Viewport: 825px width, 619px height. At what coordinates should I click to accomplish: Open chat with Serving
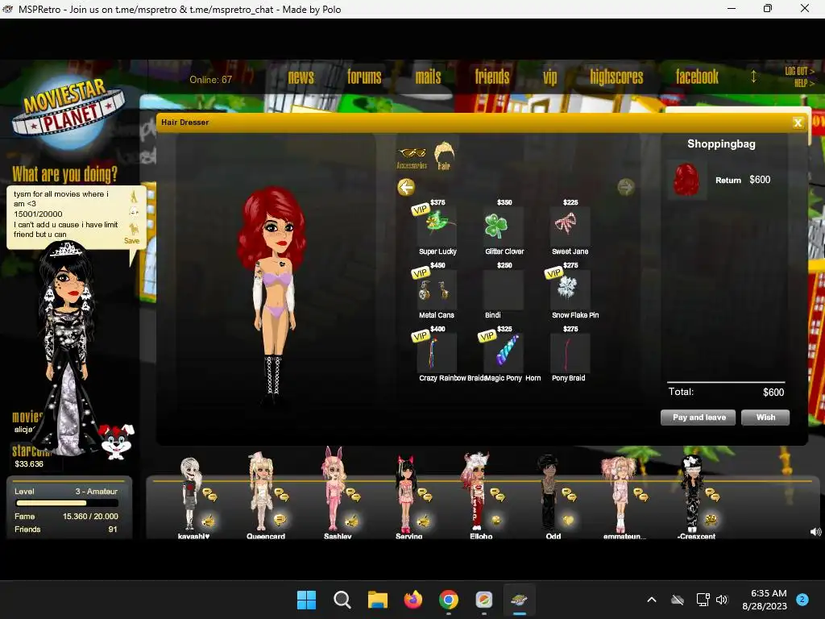(425, 495)
